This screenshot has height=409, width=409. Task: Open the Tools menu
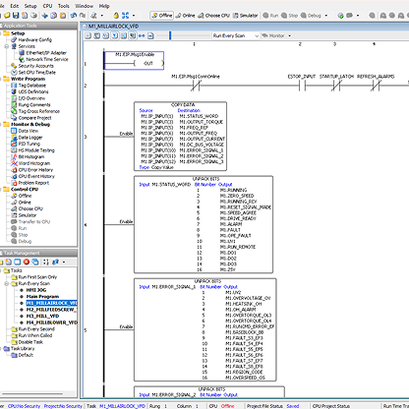coord(64,6)
